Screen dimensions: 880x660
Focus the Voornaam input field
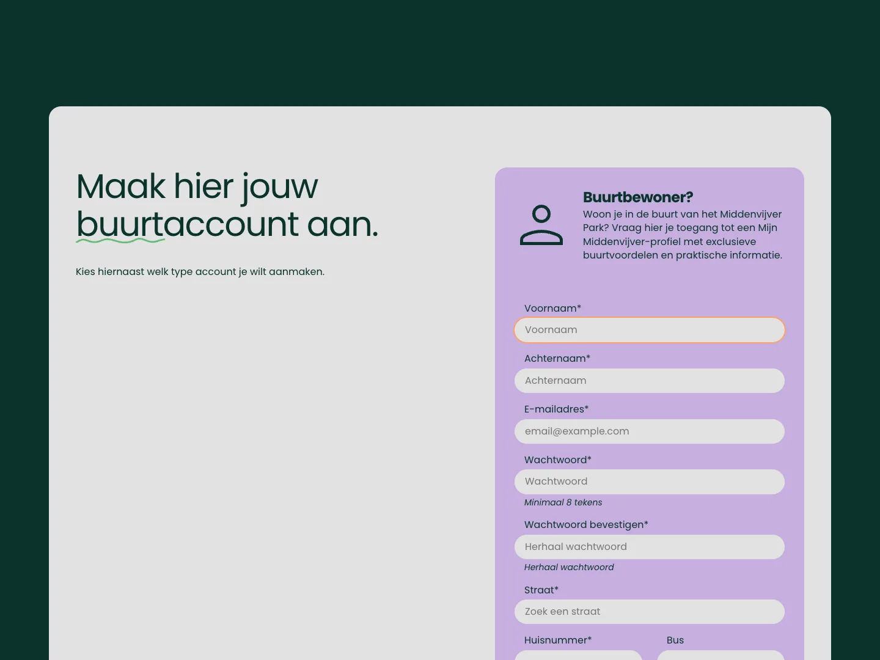click(650, 330)
